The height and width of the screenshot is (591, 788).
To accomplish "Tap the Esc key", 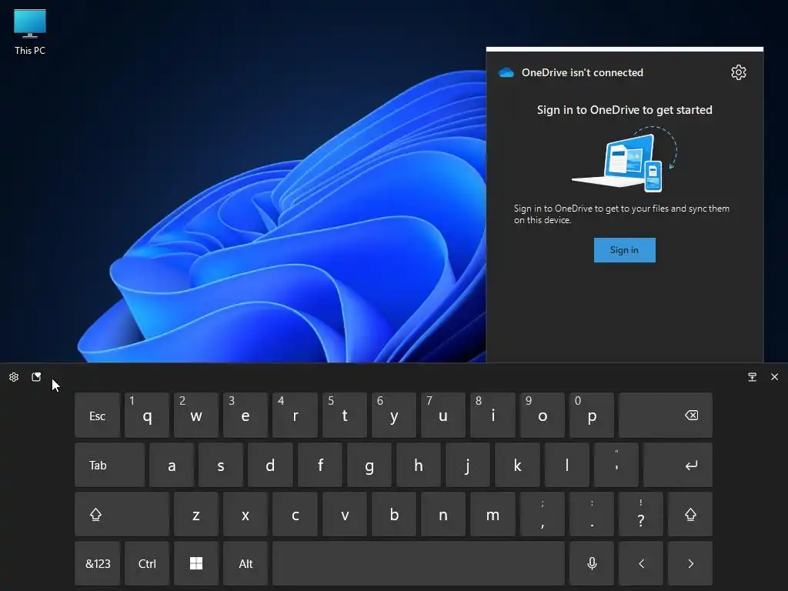I will click(x=98, y=415).
